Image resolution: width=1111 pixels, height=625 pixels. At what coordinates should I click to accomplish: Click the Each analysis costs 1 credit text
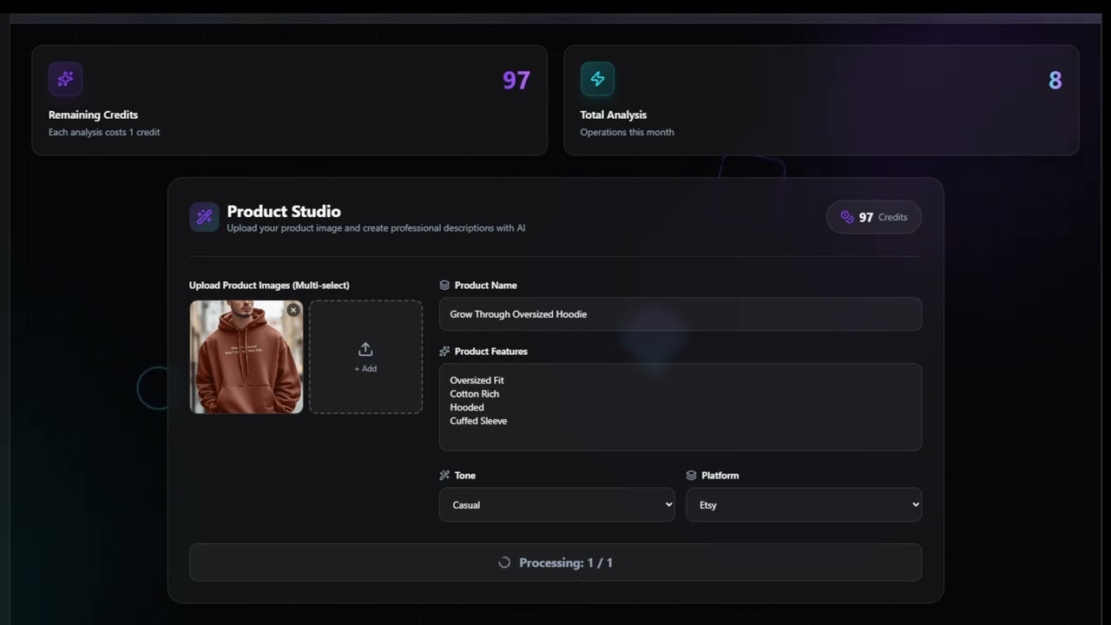coord(104,132)
